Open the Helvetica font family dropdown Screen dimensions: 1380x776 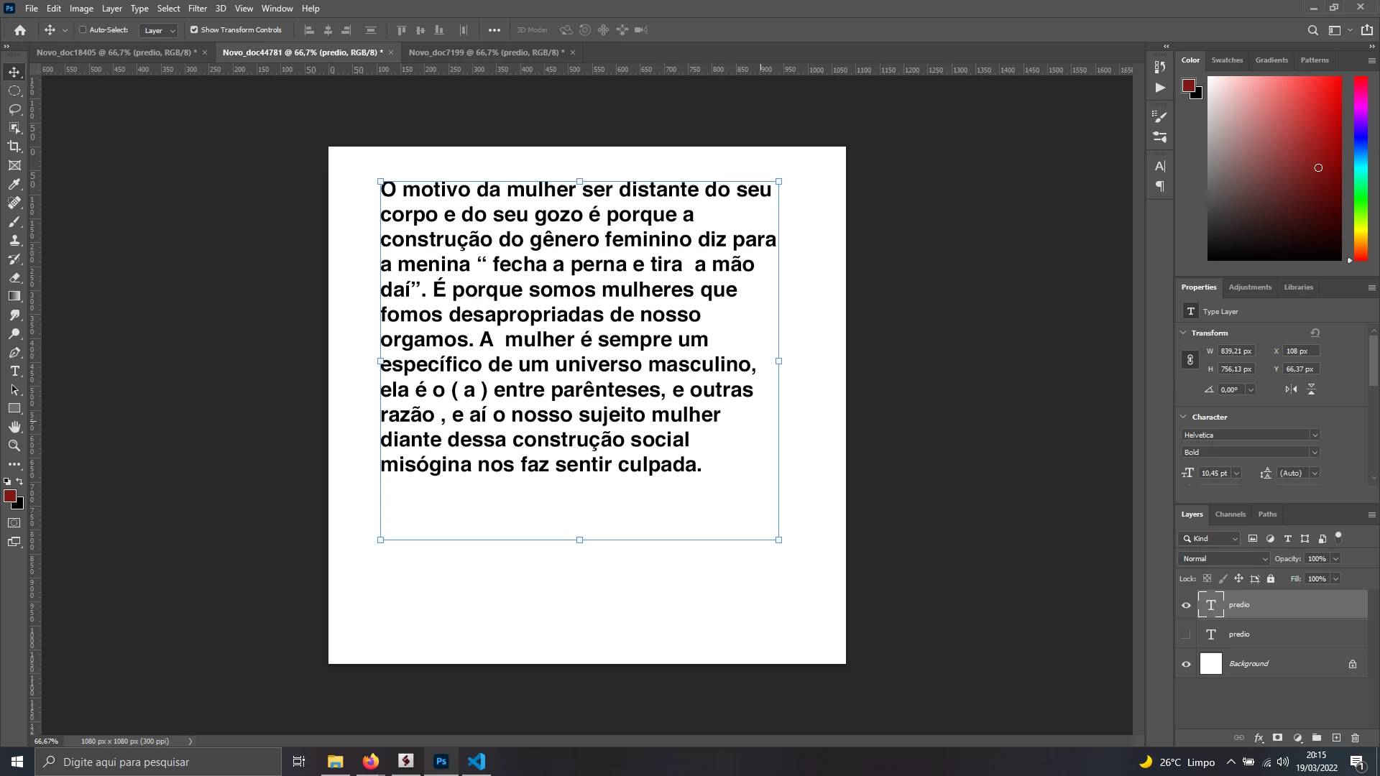[x=1315, y=435]
